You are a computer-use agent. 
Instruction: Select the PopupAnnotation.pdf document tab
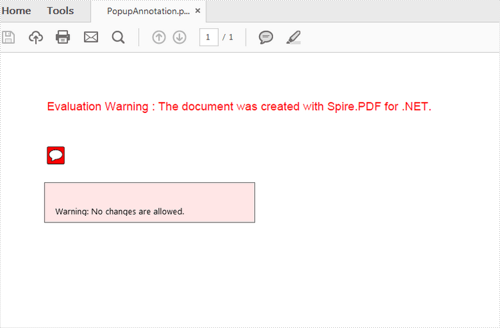click(x=148, y=11)
